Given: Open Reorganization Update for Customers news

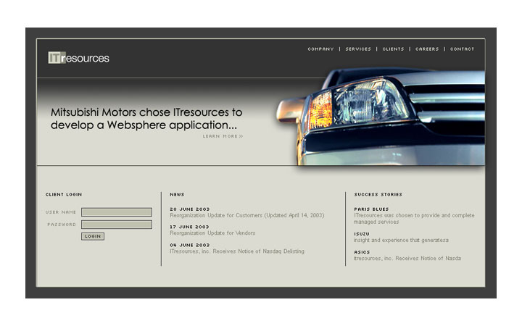Looking at the screenshot, I should [x=246, y=215].
